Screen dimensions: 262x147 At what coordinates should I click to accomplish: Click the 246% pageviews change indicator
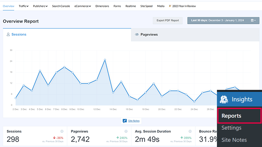click(122, 138)
